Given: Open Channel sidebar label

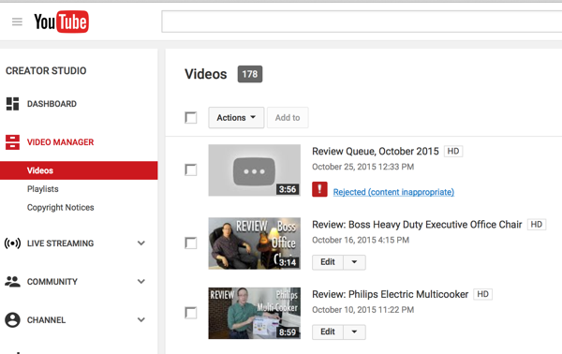Looking at the screenshot, I should [x=46, y=320].
